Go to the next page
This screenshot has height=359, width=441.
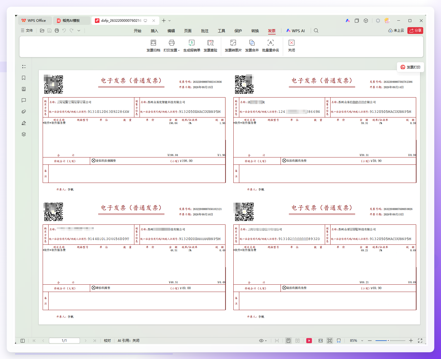pyautogui.click(x=86, y=341)
